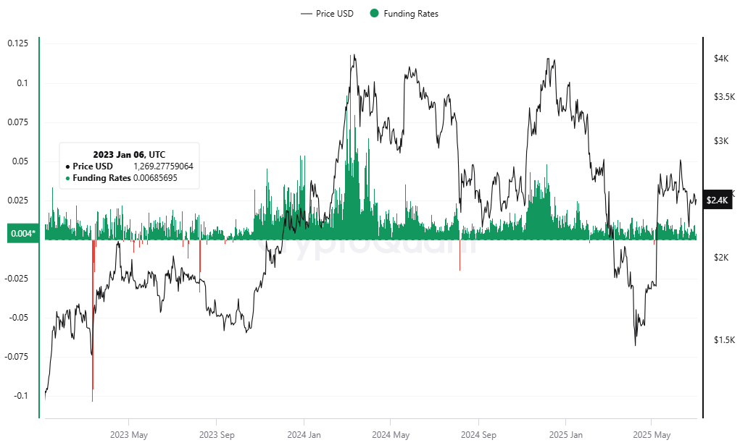The image size is (740, 448).
Task: Hide the Funding Rates series via legend text
Action: 411,14
